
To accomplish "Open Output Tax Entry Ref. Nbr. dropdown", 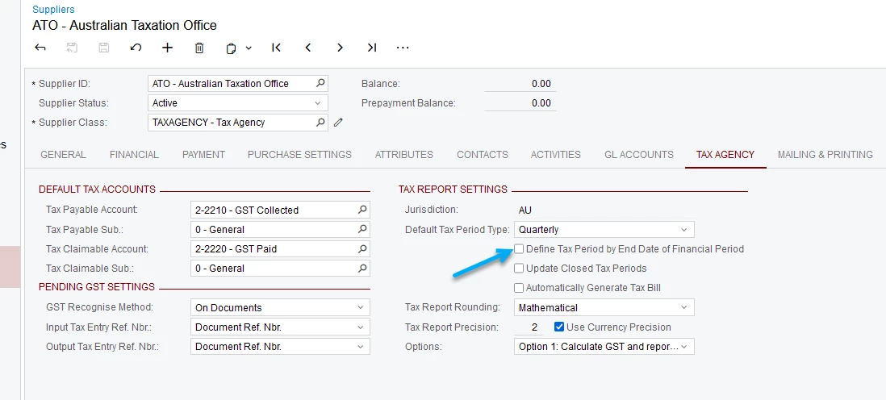I will [x=361, y=346].
